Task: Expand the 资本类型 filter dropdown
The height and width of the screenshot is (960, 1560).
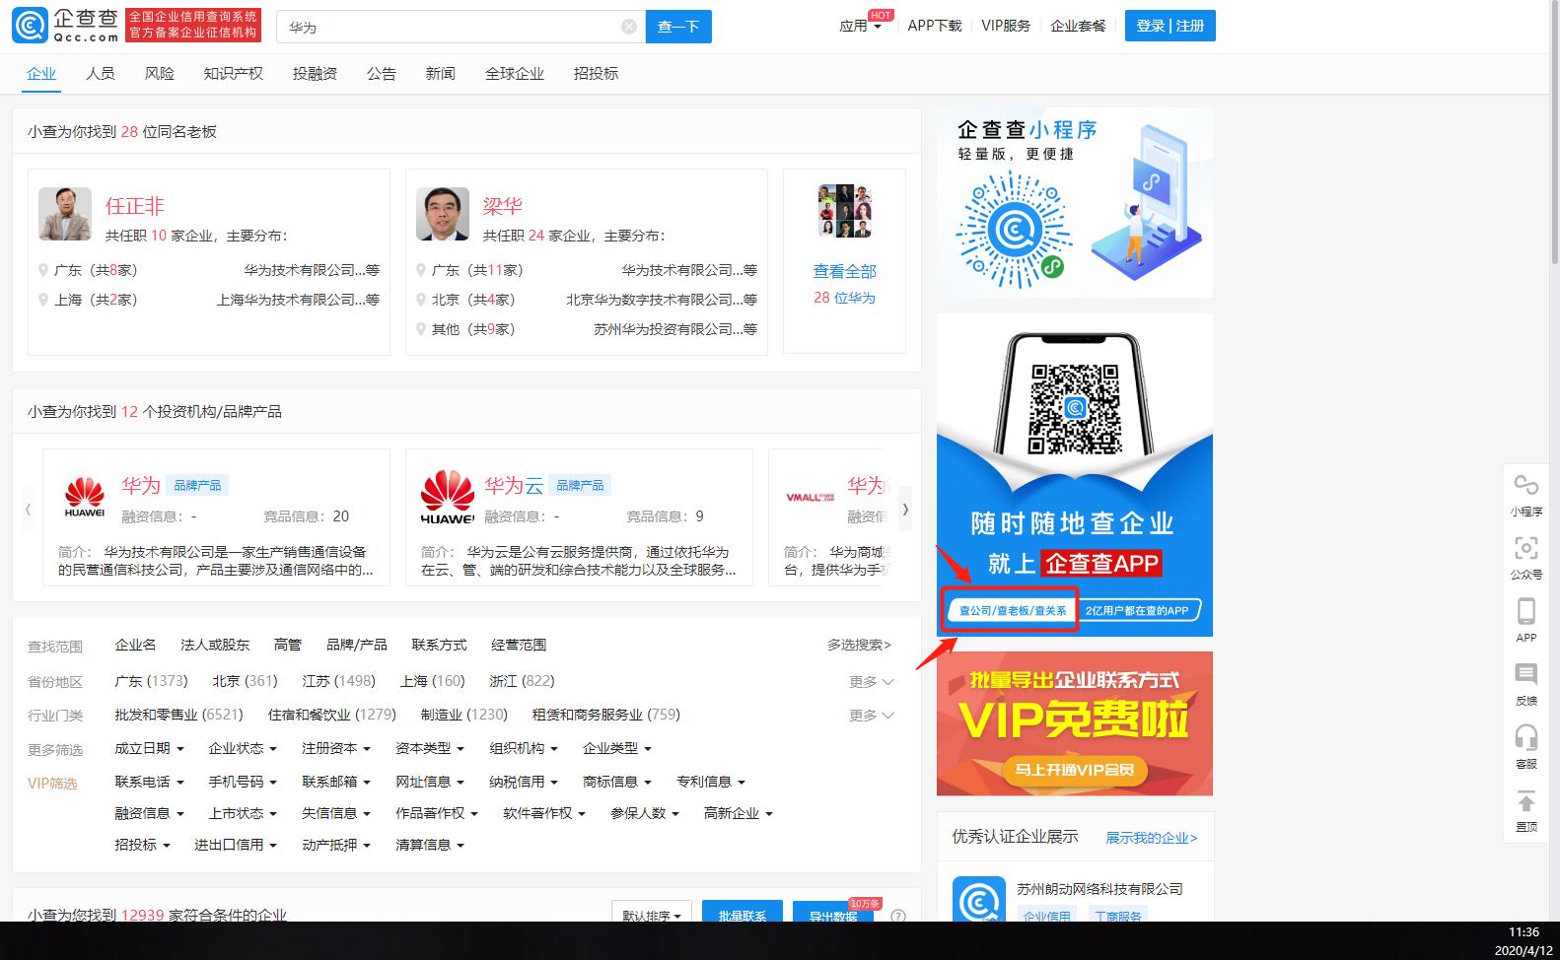Action: (430, 748)
